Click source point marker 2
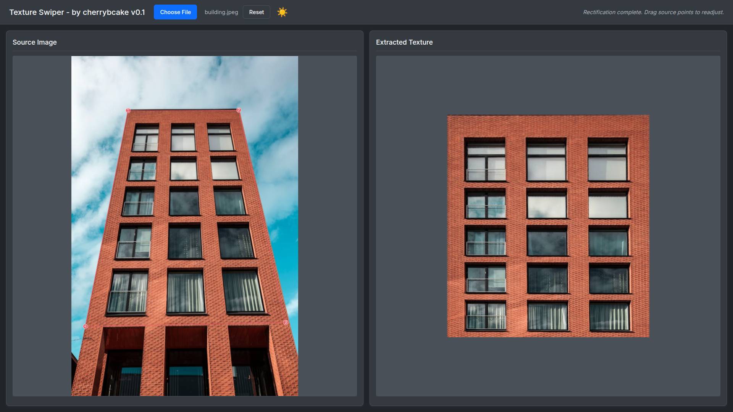 point(239,110)
